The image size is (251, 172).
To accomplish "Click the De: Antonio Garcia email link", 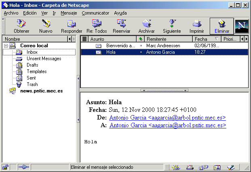I will click(x=167, y=117).
